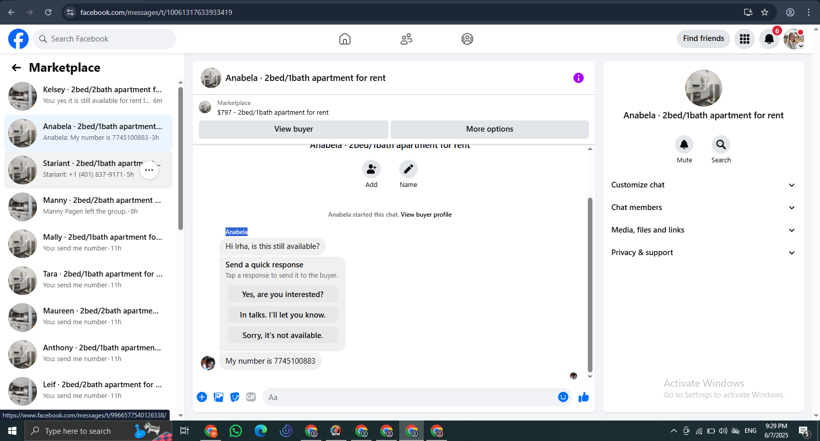Image resolution: width=820 pixels, height=441 pixels.
Task: Expand Privacy & support section
Action: [x=703, y=253]
